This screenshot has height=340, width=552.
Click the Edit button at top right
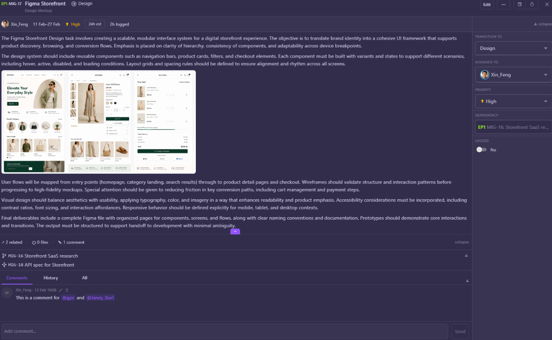(487, 4)
